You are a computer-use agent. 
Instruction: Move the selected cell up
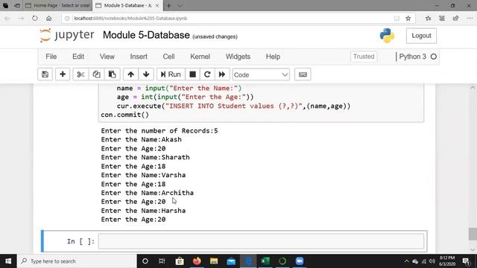[131, 74]
